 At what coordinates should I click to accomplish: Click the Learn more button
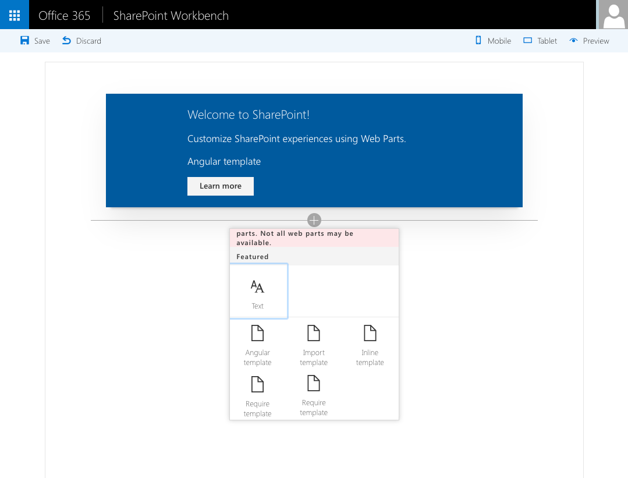coord(220,186)
